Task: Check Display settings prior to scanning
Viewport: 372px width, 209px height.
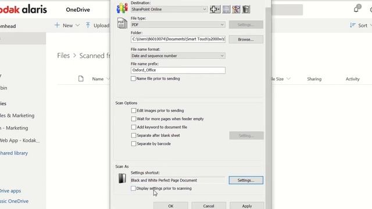Action: point(133,188)
